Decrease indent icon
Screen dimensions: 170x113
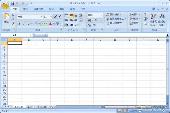click(67, 25)
